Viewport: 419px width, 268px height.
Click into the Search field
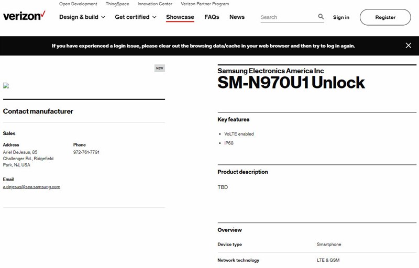288,17
